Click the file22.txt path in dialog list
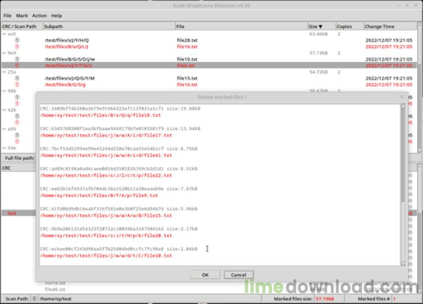This screenshot has width=423, height=304. [106, 176]
